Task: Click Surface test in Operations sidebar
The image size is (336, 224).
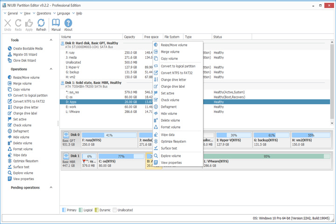Action: 18,167
